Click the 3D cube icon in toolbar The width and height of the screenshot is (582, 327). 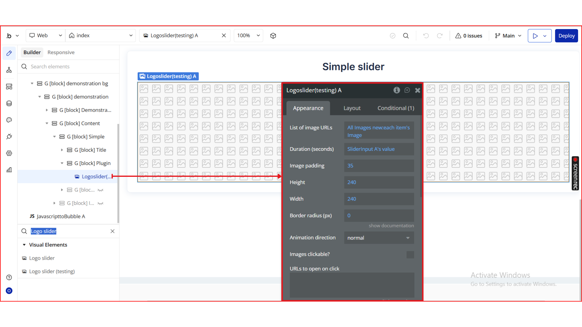273,36
